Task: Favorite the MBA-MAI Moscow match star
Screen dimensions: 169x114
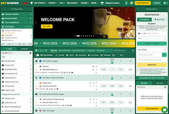Action: click(36, 70)
